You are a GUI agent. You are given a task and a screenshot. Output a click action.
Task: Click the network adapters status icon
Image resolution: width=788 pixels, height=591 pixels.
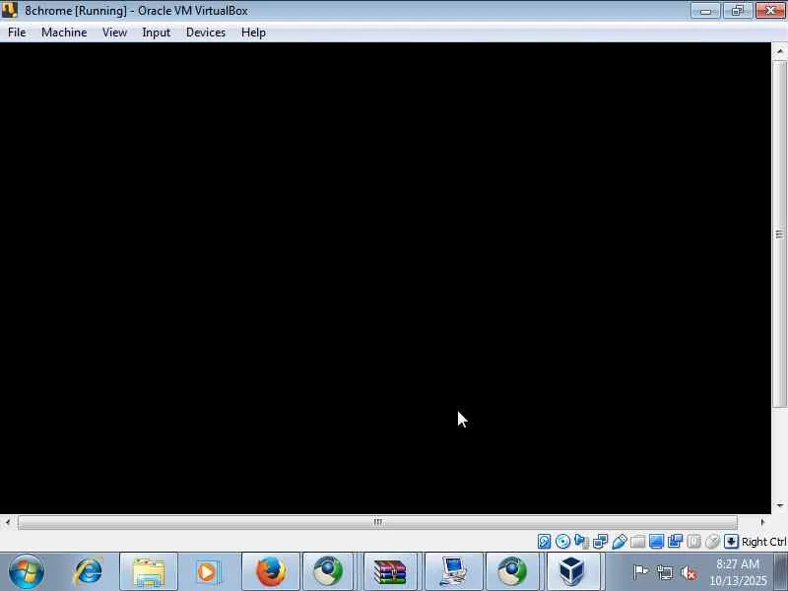[x=600, y=541]
